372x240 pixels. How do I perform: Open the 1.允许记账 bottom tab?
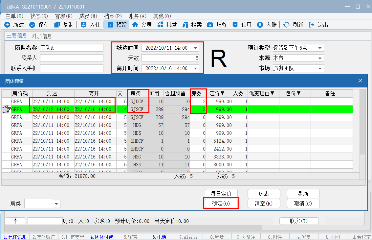(15, 237)
